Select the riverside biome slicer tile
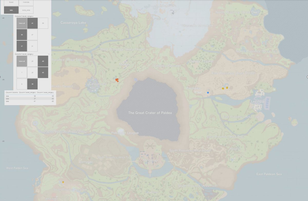The height and width of the screenshot is (201, 308). coord(26,2)
